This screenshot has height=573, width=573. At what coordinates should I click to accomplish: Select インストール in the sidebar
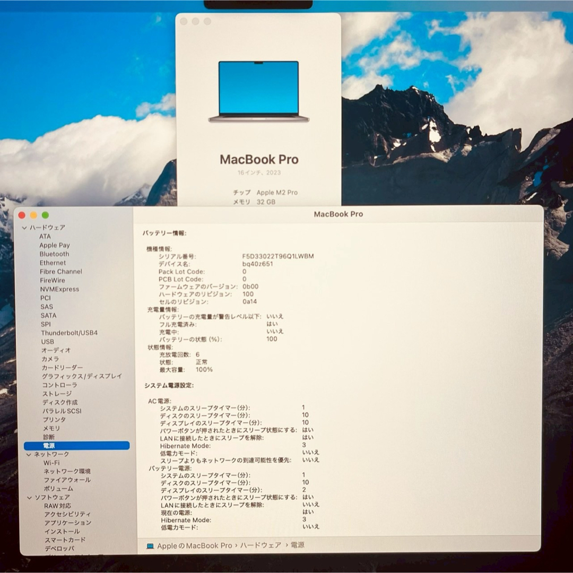click(x=62, y=532)
